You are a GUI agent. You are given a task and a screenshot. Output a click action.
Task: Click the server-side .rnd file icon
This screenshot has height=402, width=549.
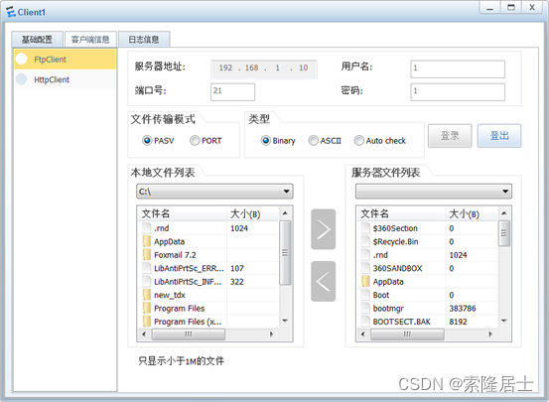[x=365, y=254]
